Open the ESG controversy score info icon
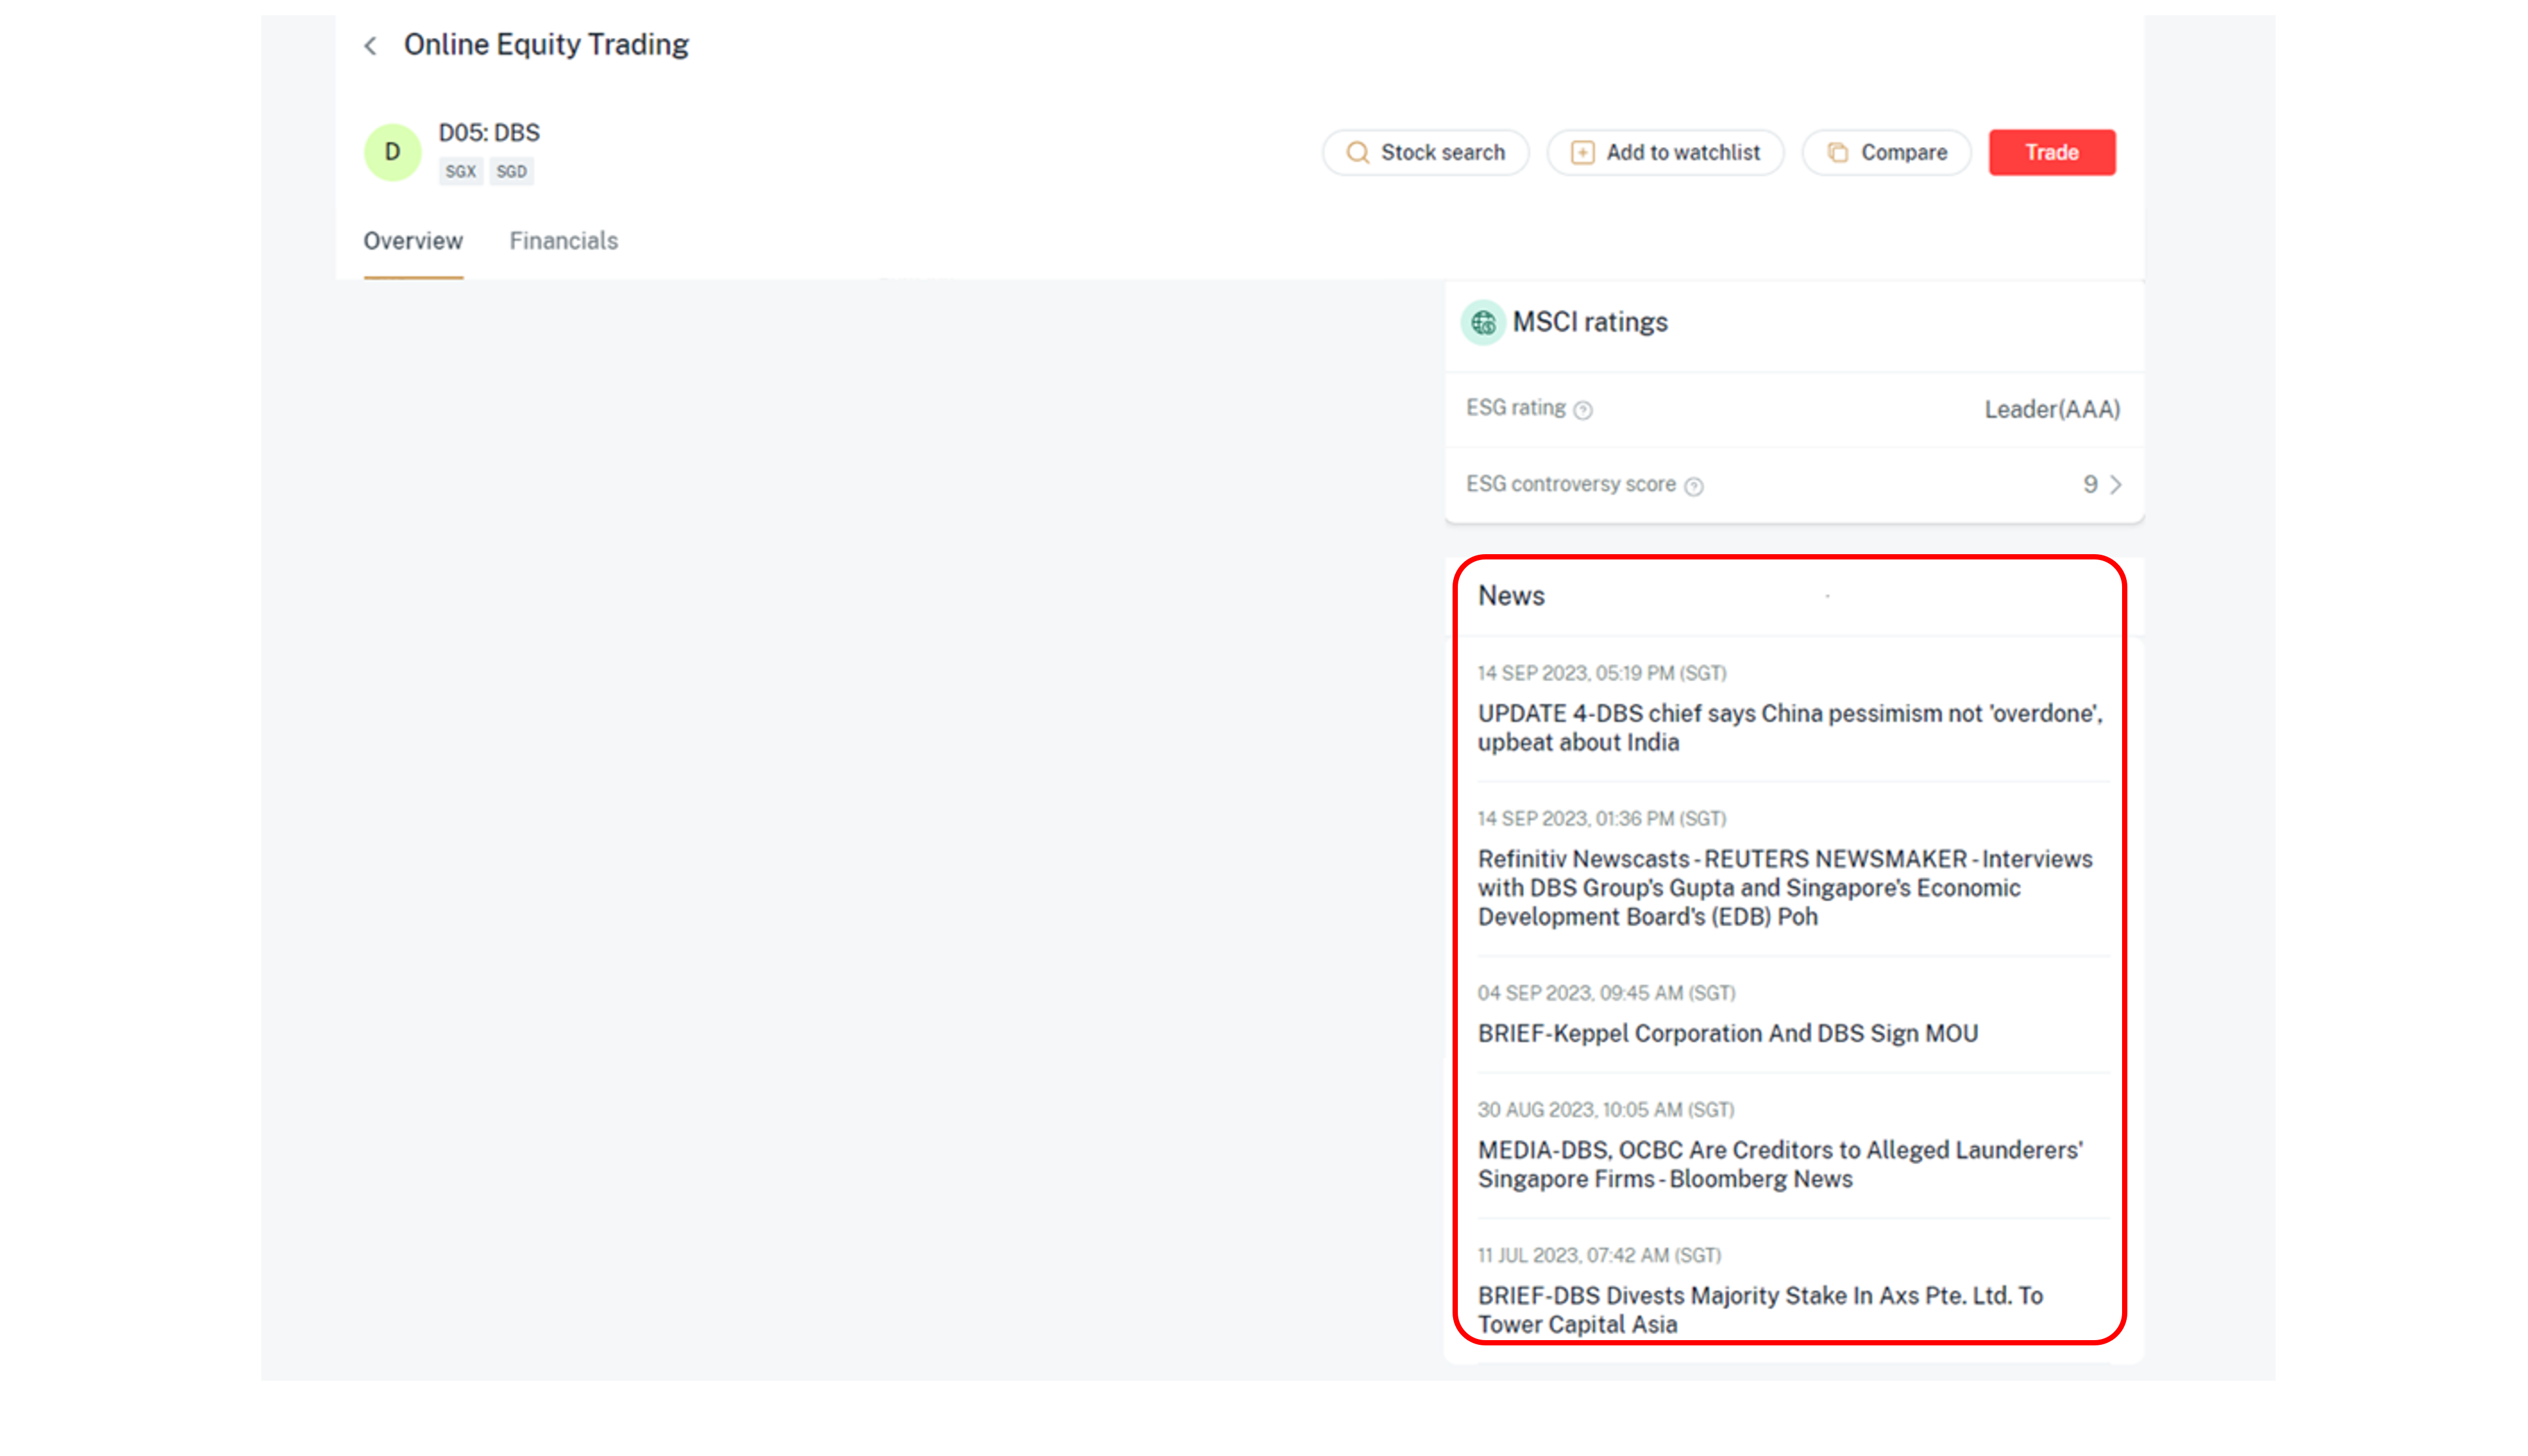The height and width of the screenshot is (1456, 2528). click(x=1693, y=487)
